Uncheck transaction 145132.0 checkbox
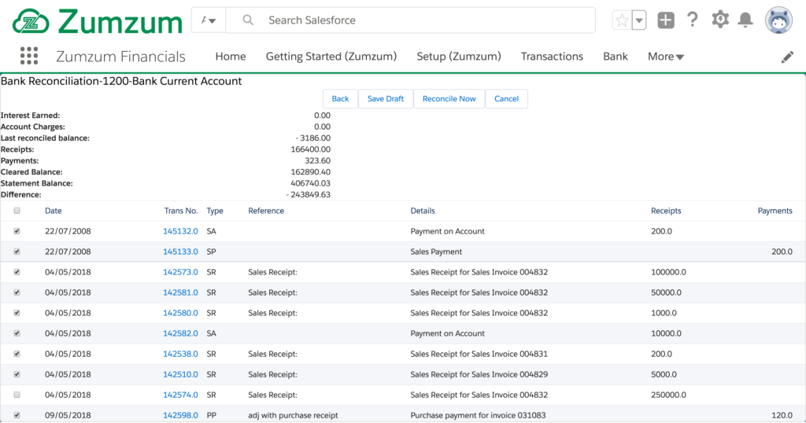 (x=17, y=231)
